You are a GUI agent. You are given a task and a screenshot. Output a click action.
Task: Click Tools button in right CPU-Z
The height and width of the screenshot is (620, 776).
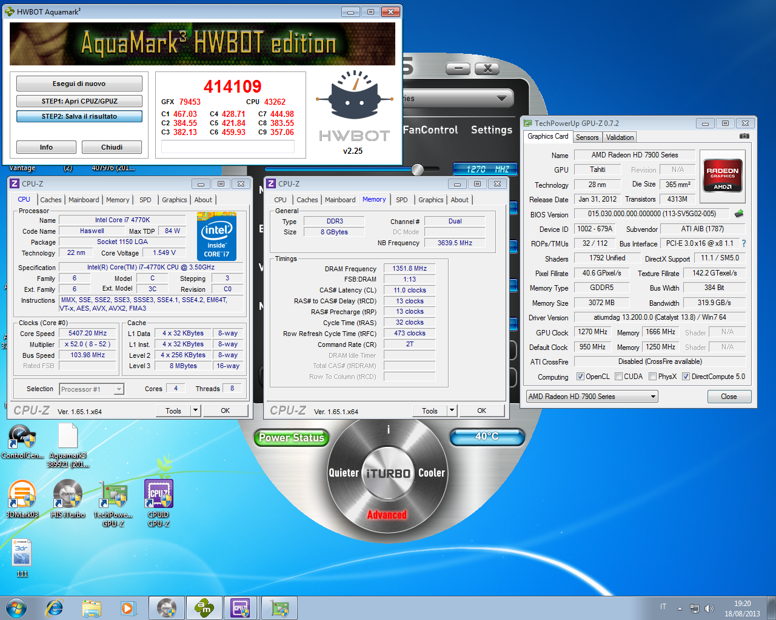tap(430, 411)
